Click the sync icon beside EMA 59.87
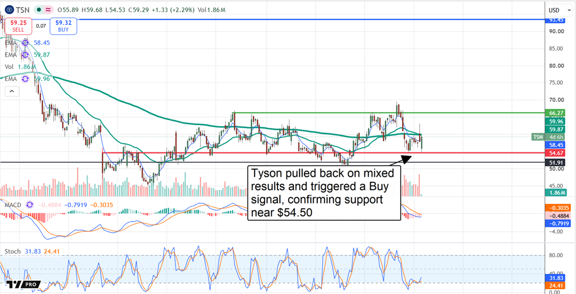 coord(26,55)
